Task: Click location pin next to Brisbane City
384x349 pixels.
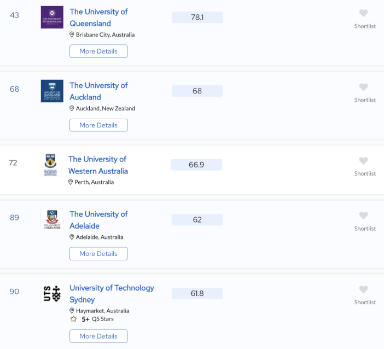Action: 72,34
